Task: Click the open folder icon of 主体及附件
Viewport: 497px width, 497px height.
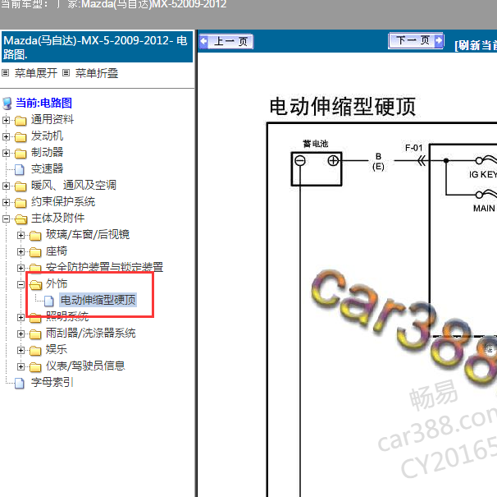Action: point(21,219)
